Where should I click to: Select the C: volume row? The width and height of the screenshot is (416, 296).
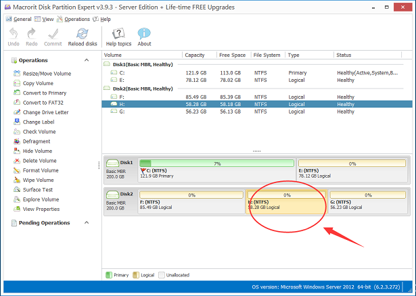point(257,72)
